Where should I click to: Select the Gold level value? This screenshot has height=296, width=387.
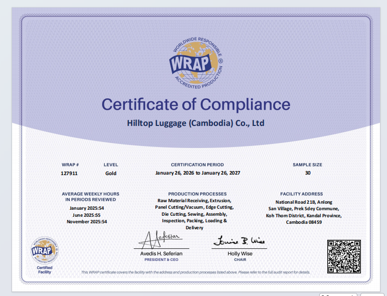click(111, 174)
